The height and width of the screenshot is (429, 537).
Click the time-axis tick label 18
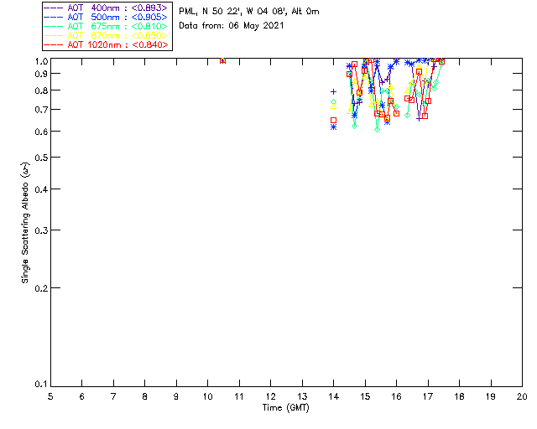pyautogui.click(x=459, y=396)
